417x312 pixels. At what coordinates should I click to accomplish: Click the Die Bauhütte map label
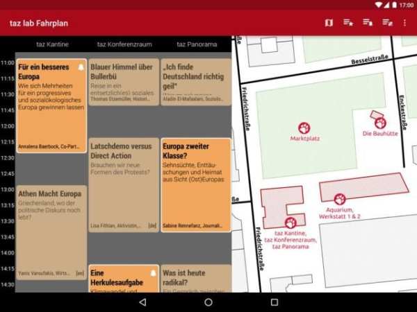[380, 133]
